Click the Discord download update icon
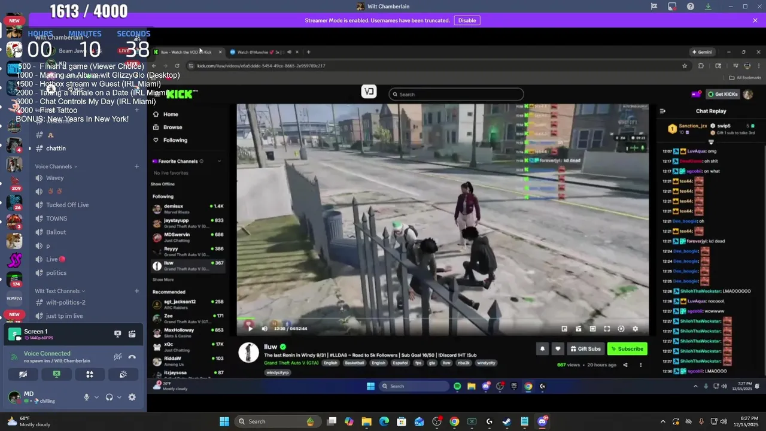 [708, 7]
